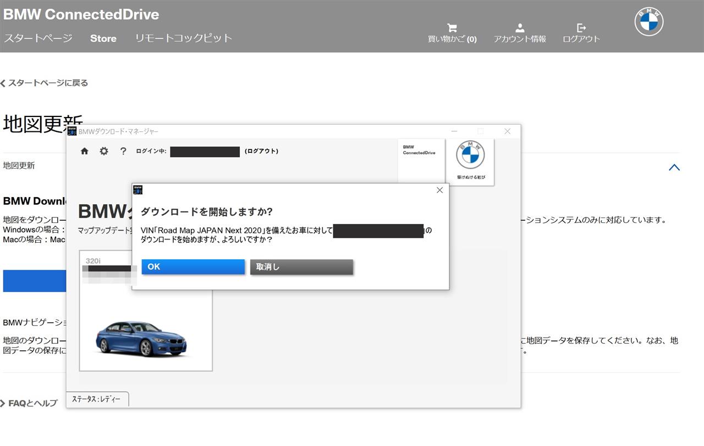
Task: Select the Store navigation item
Action: tap(103, 38)
